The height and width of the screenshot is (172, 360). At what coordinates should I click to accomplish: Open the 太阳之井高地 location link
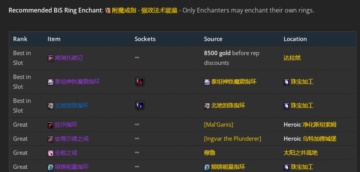pos(300,153)
